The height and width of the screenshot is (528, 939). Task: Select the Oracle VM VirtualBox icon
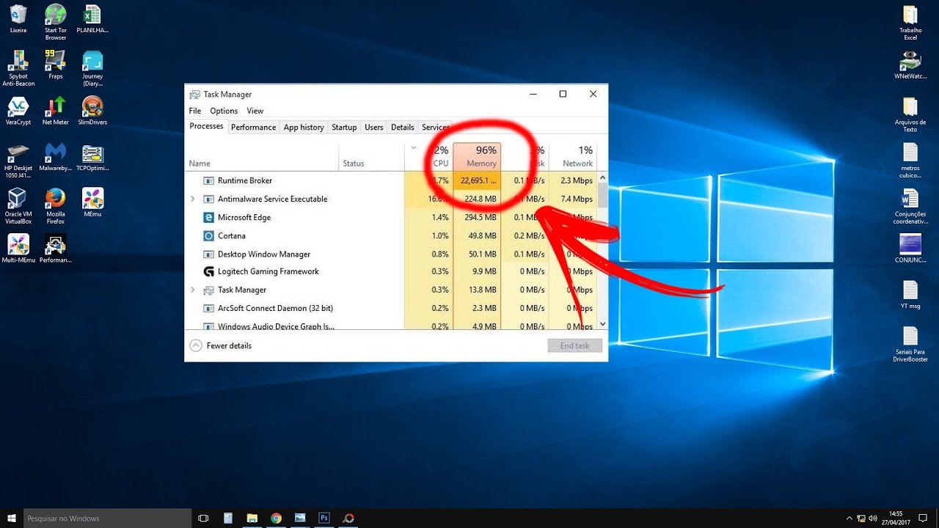point(18,206)
